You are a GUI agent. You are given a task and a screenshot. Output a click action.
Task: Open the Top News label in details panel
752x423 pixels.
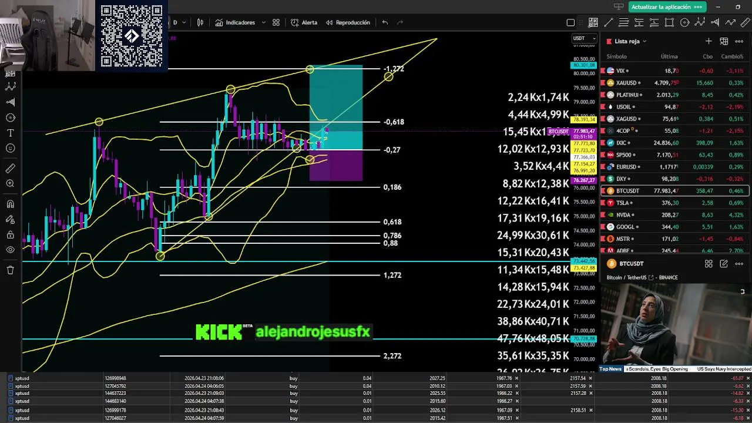(x=610, y=369)
